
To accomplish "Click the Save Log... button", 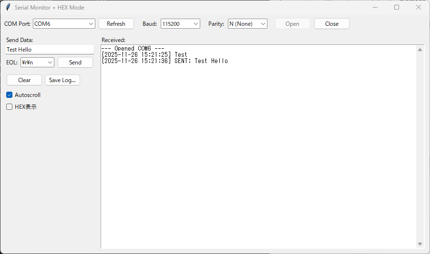I will [x=62, y=80].
